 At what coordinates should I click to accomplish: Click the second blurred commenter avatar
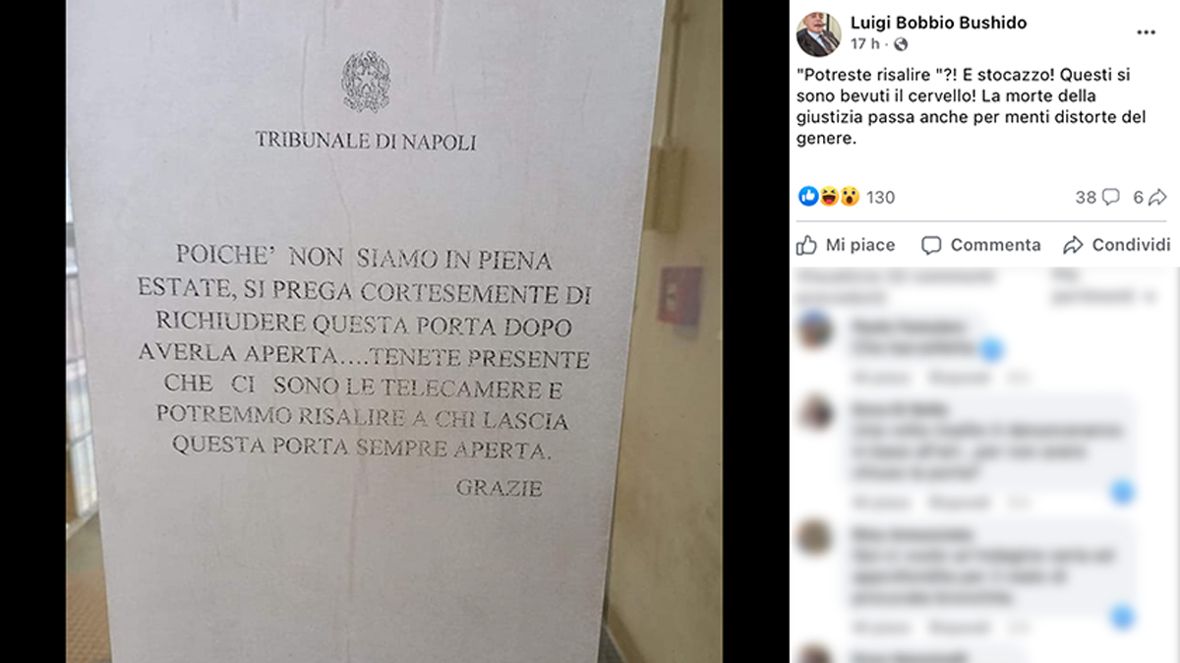pyautogui.click(x=815, y=411)
